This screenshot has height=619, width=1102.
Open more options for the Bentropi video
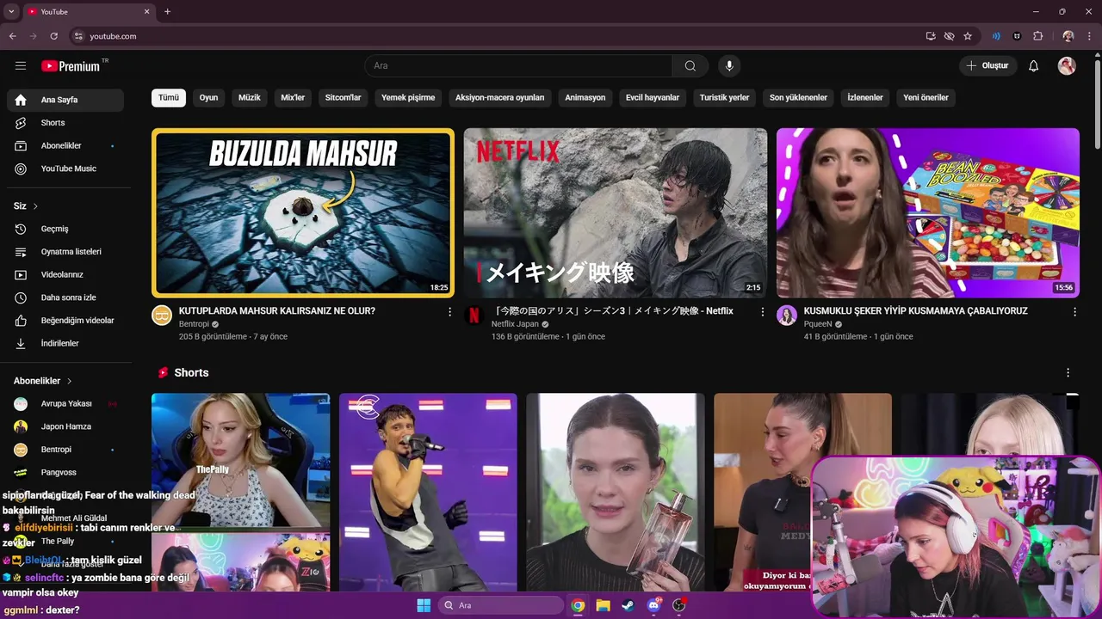click(x=449, y=312)
